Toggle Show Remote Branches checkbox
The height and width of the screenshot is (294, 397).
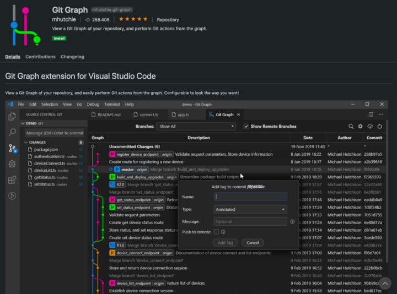(246, 127)
